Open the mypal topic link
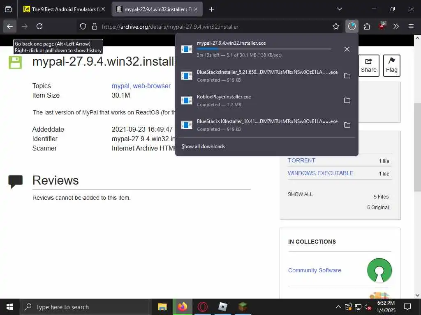This screenshot has width=421, height=315. point(120,86)
